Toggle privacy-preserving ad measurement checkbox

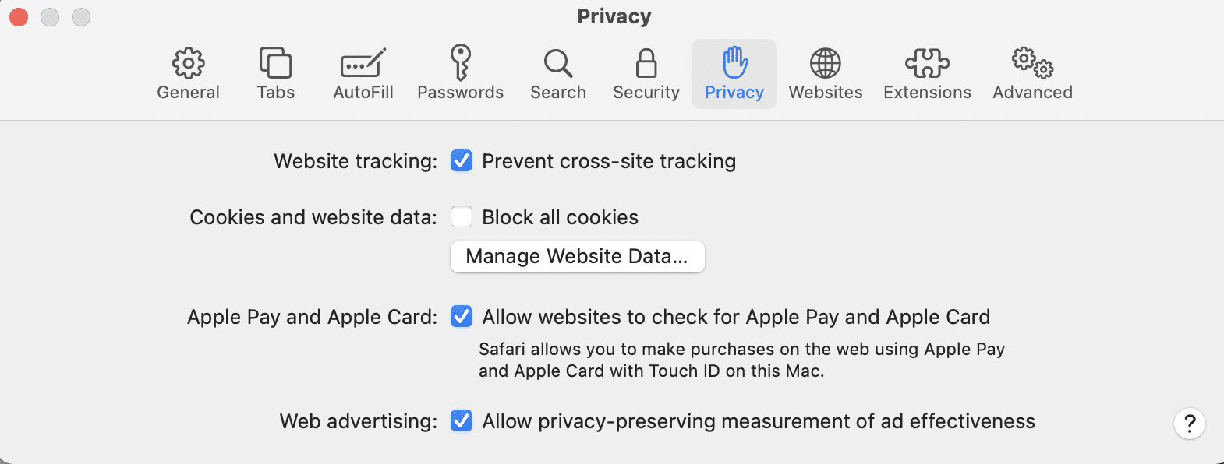tap(462, 421)
